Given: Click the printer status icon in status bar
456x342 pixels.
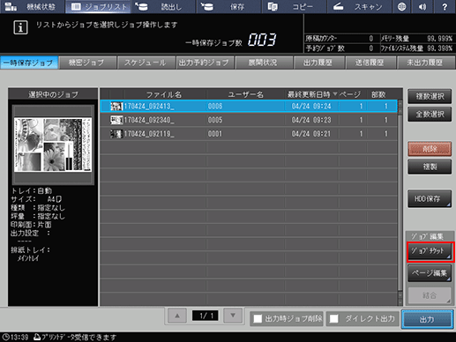Looking at the screenshot, I should coord(37,337).
